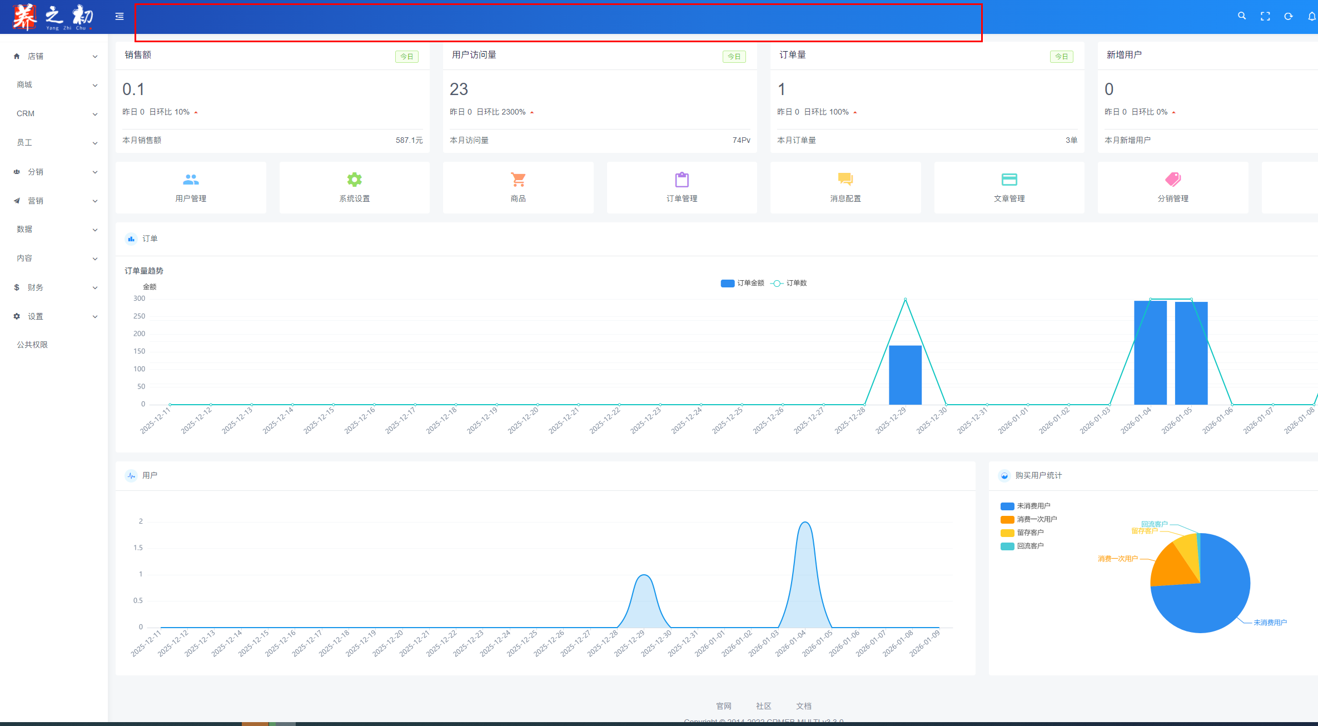Open the notification bell icon
This screenshot has height=726, width=1318.
click(1311, 17)
